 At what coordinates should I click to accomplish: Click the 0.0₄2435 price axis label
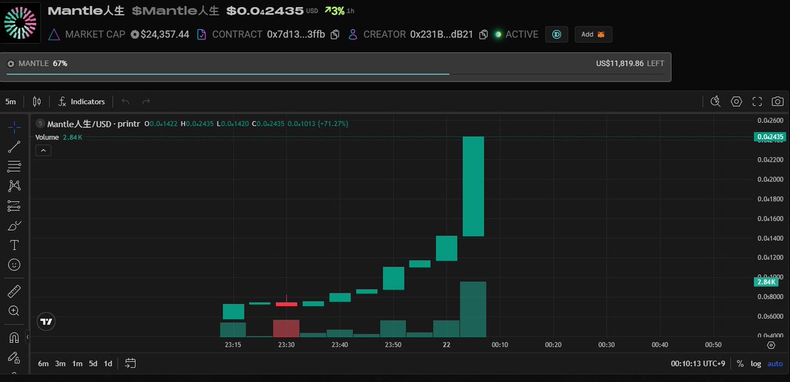(771, 137)
